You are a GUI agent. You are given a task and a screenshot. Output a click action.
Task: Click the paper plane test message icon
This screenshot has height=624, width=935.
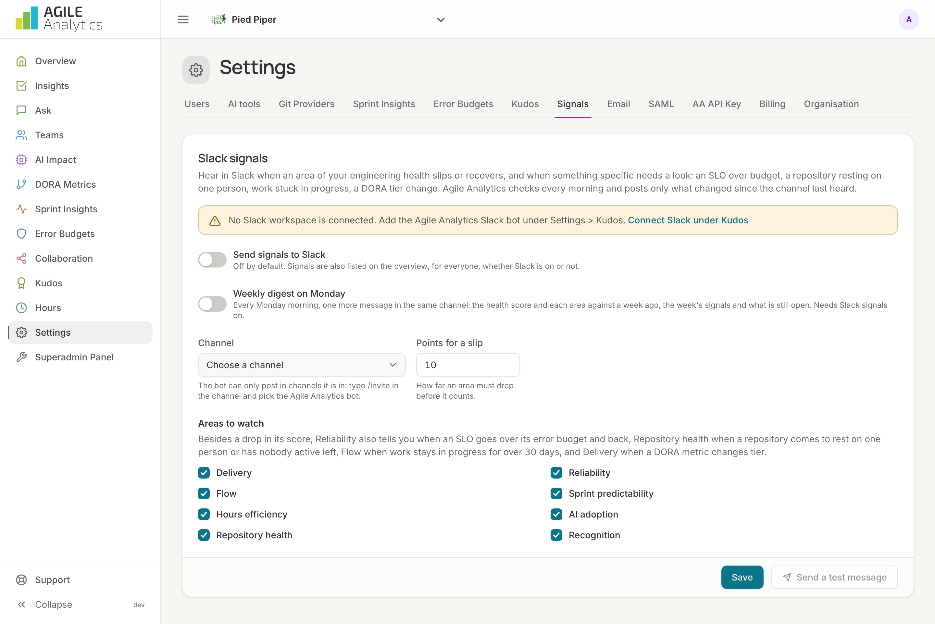787,577
